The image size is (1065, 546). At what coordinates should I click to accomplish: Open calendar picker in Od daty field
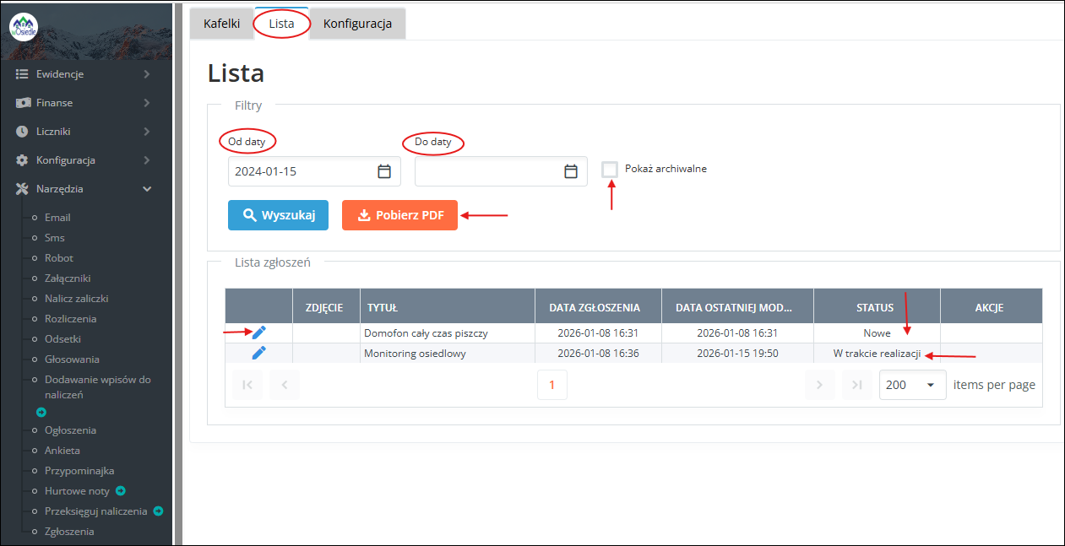[384, 171]
